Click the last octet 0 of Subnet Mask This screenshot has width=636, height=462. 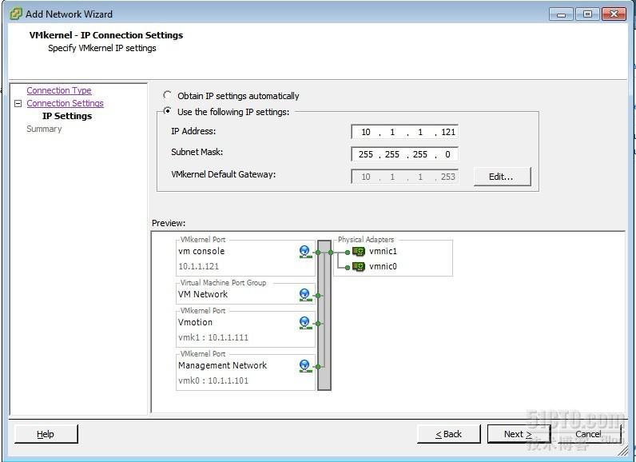pyautogui.click(x=447, y=154)
